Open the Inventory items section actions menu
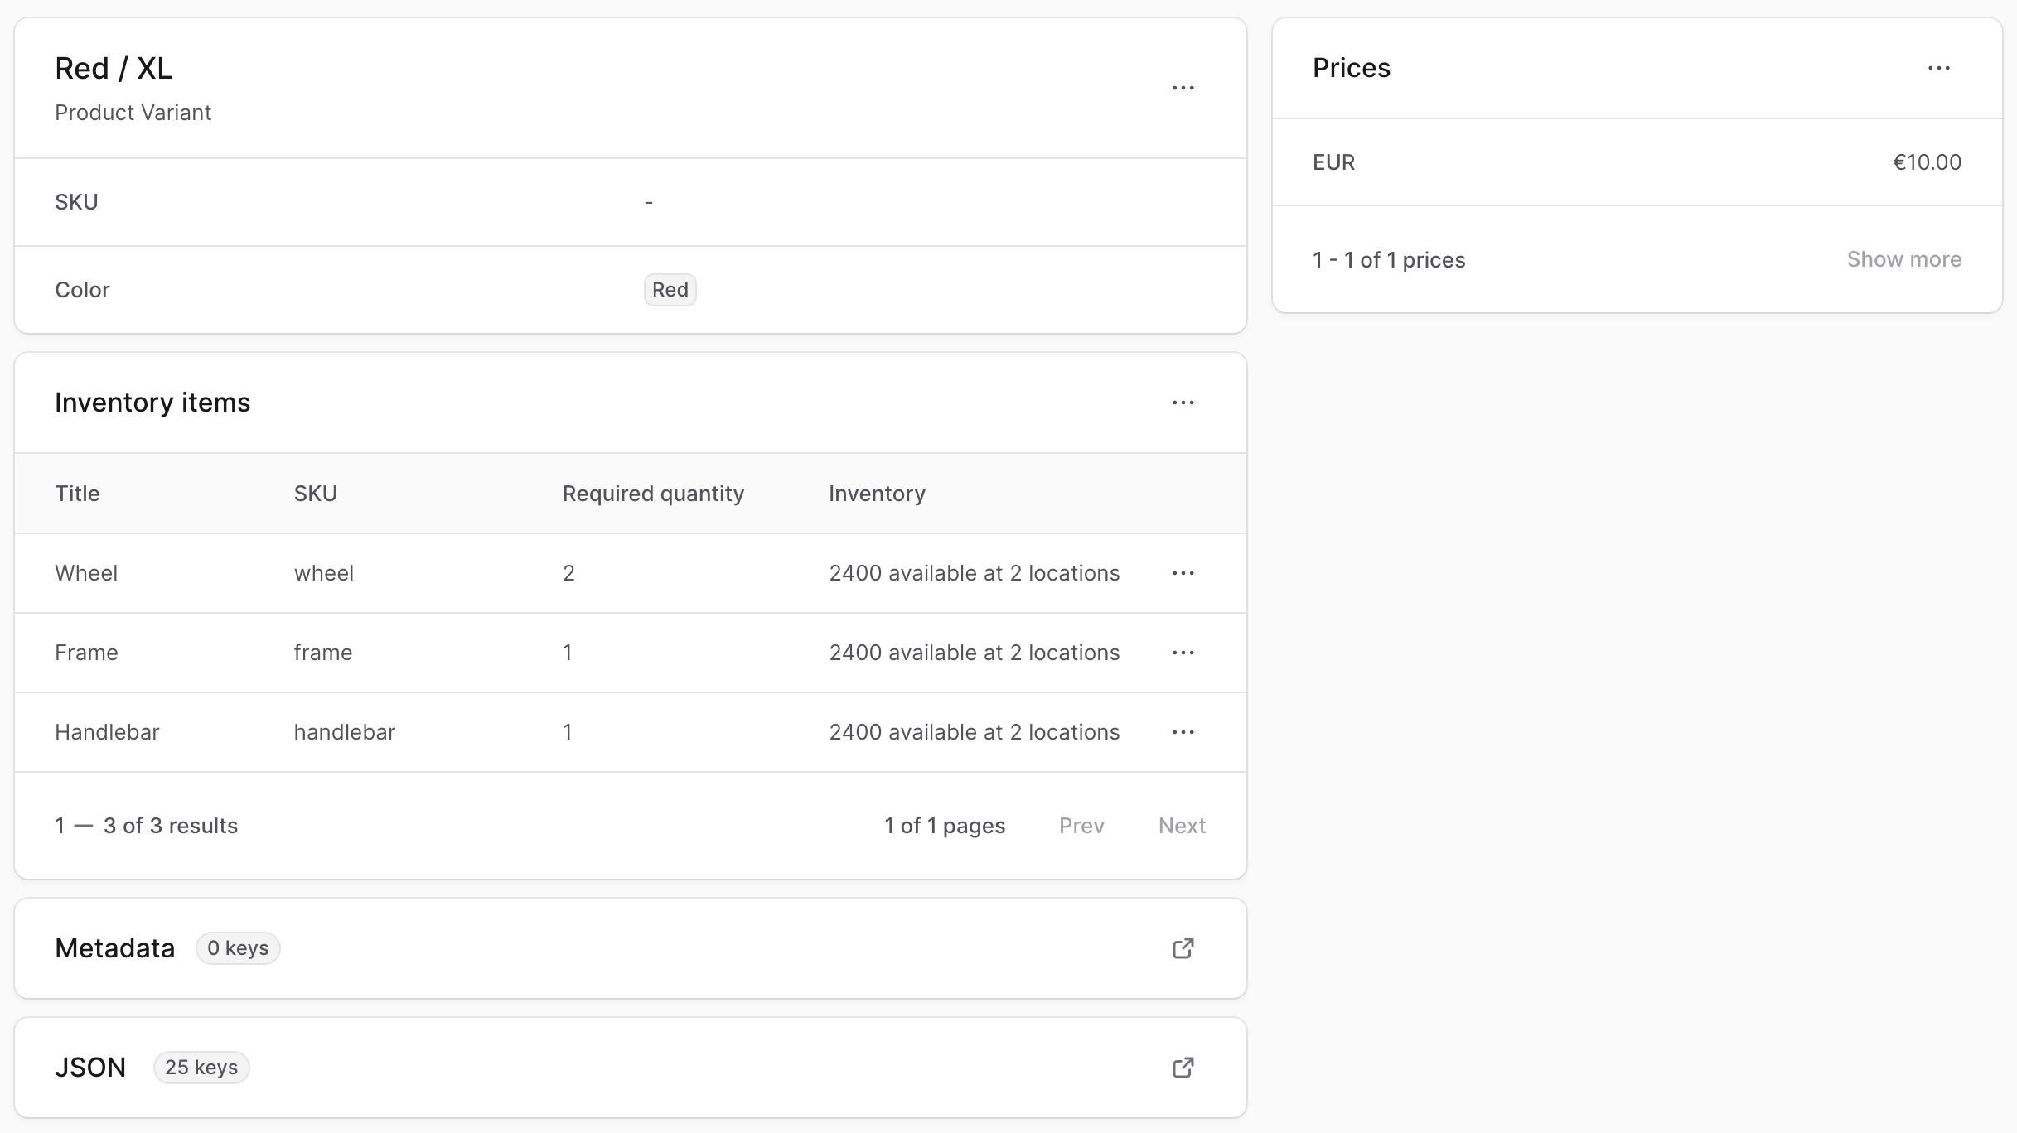The width and height of the screenshot is (2017, 1133). (x=1183, y=403)
